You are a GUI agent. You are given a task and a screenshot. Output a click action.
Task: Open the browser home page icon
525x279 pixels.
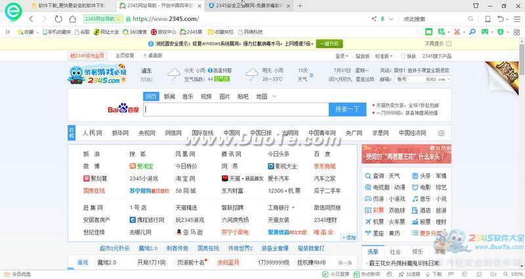pyautogui.click(x=72, y=19)
